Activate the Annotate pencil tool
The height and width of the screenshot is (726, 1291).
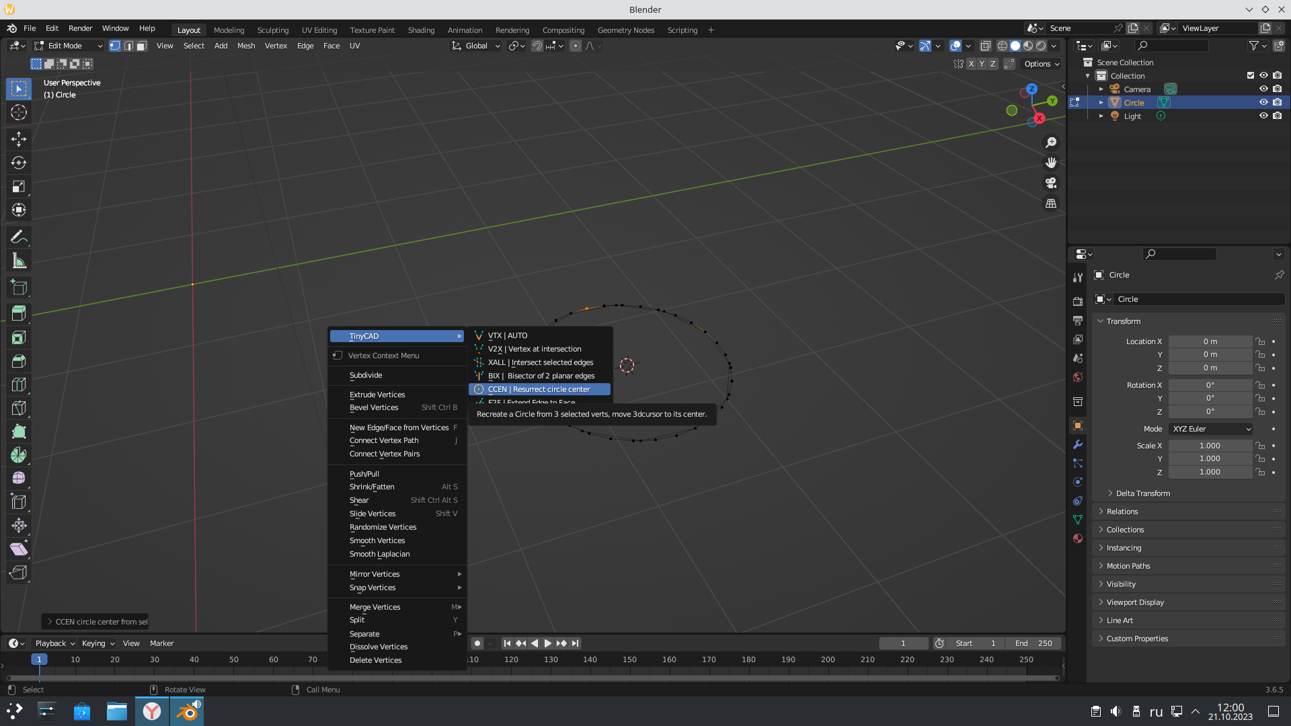tap(19, 237)
